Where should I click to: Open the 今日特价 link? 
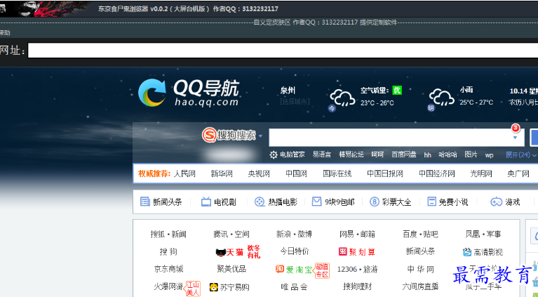[x=295, y=251]
